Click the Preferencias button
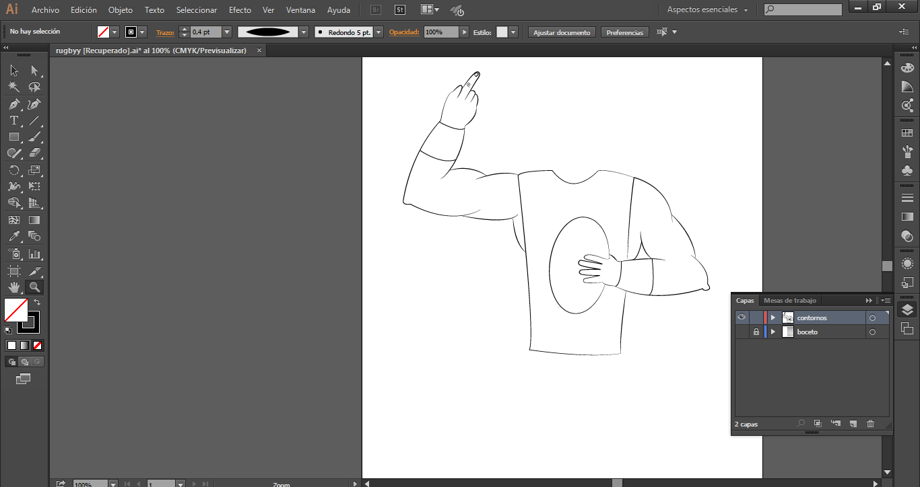 (x=624, y=32)
